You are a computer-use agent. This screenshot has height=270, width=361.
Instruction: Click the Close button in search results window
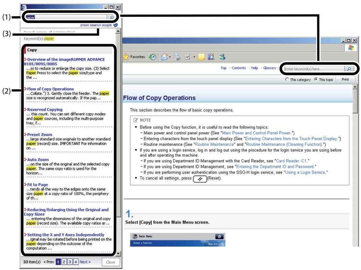[110, 262]
